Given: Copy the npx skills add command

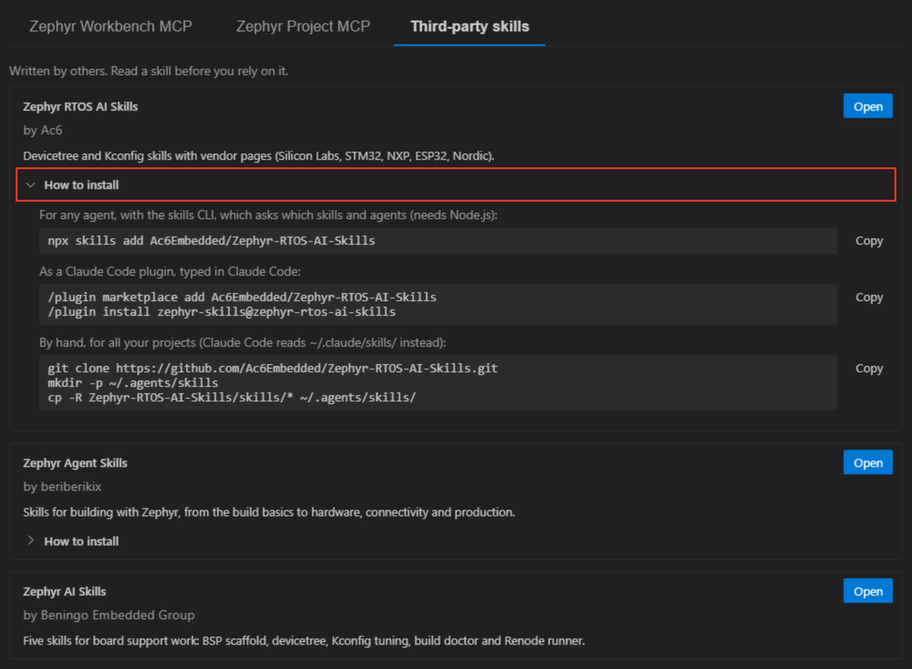Looking at the screenshot, I should tap(869, 241).
